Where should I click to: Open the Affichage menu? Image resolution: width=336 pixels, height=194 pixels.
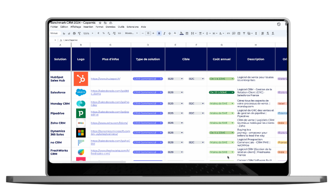(x=76, y=27)
